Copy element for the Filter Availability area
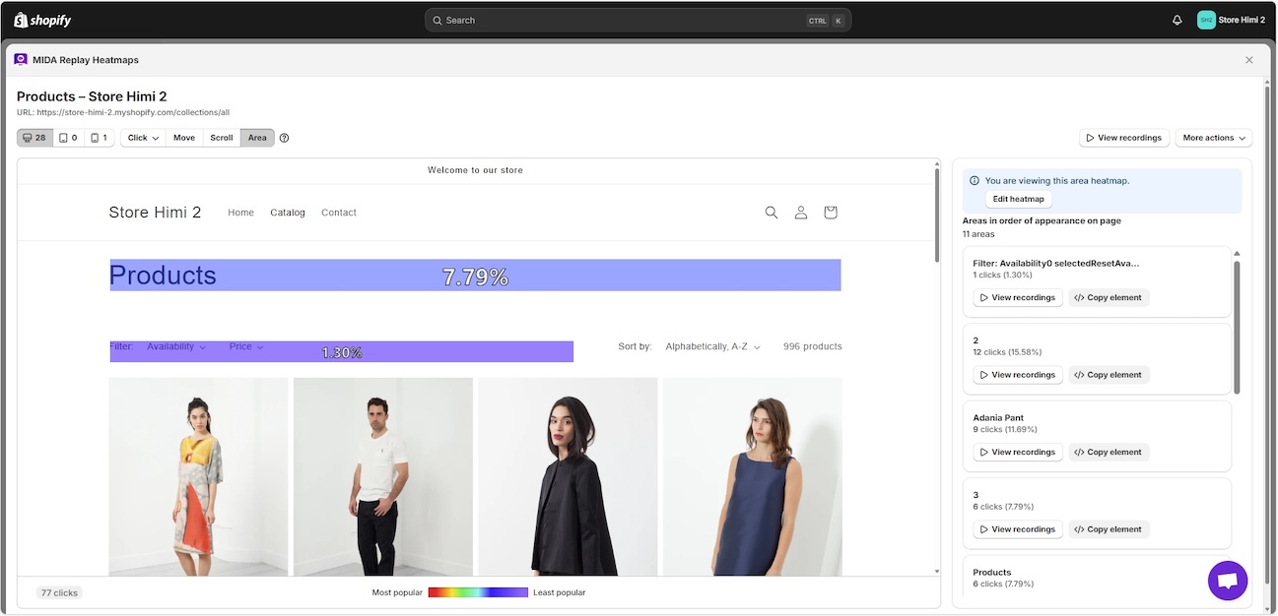 (1109, 297)
